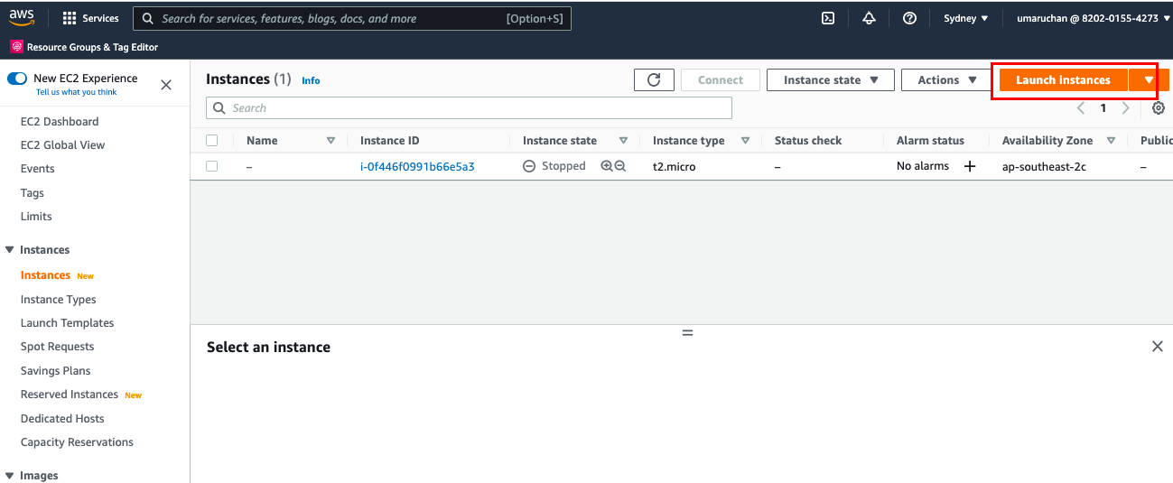Add an alarm with plus icon
Viewport: 1173px width, 483px height.
tap(970, 167)
